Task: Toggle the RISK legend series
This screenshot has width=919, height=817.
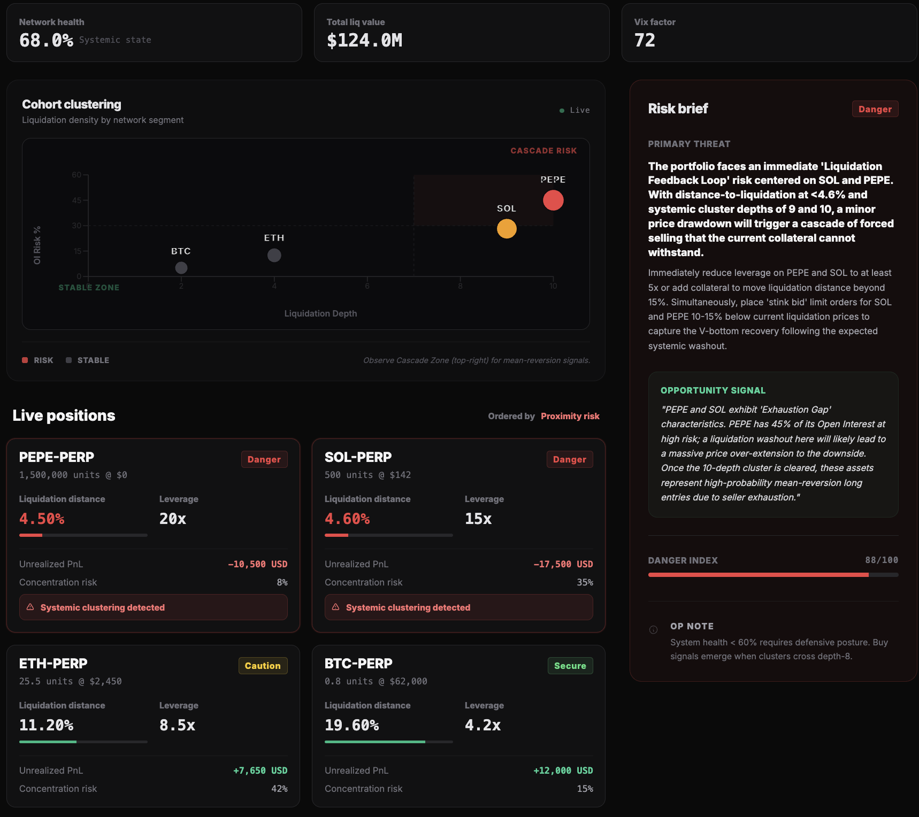Action: pyautogui.click(x=37, y=360)
